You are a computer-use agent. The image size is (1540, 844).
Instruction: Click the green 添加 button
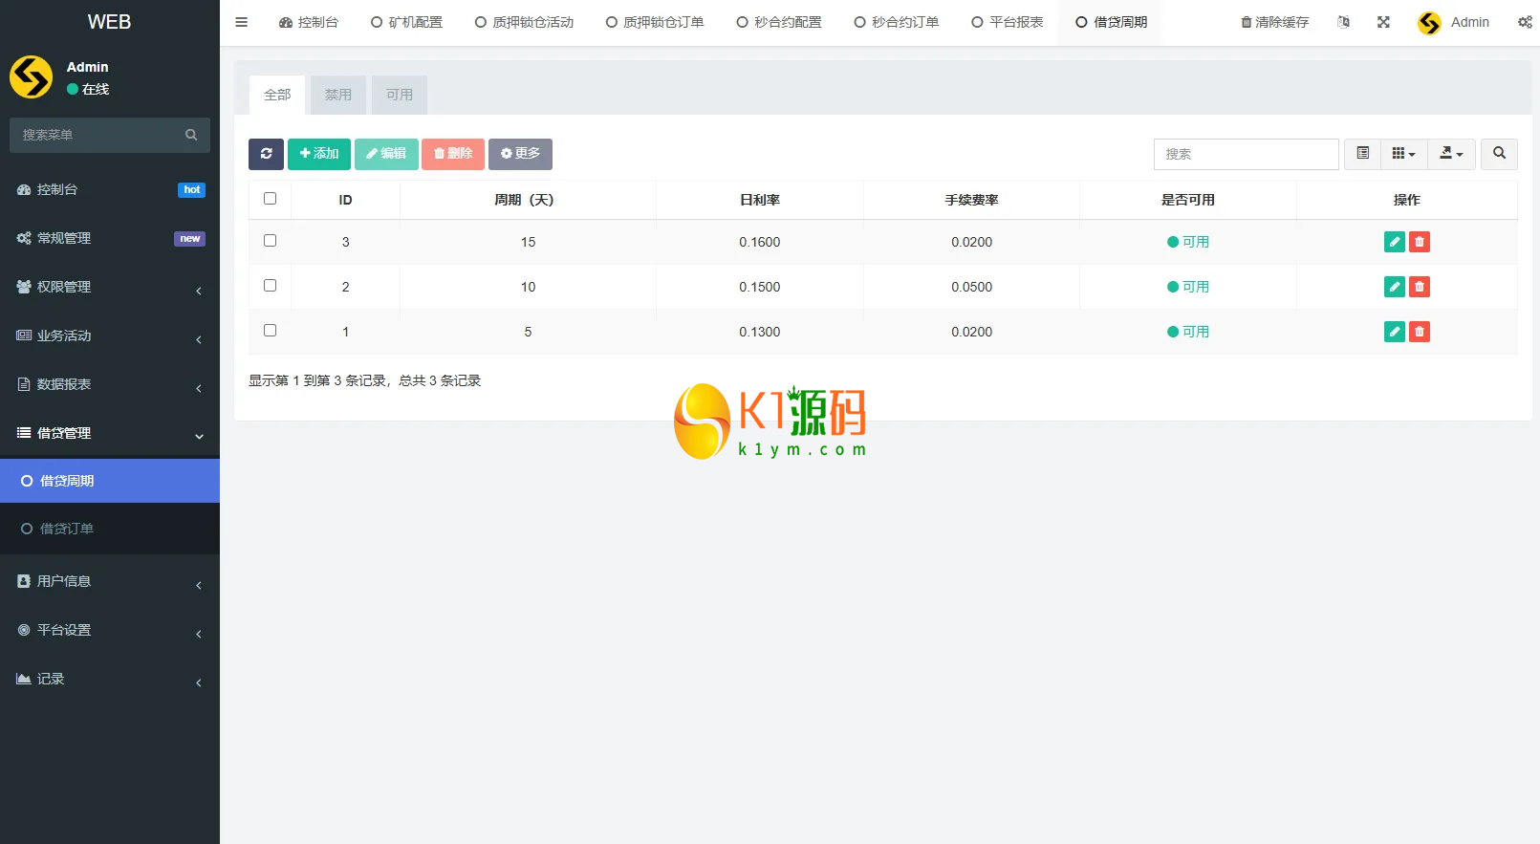(319, 154)
